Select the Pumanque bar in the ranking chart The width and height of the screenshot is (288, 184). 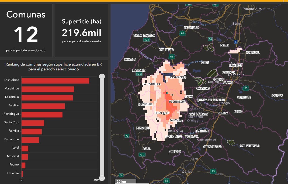pos(30,140)
